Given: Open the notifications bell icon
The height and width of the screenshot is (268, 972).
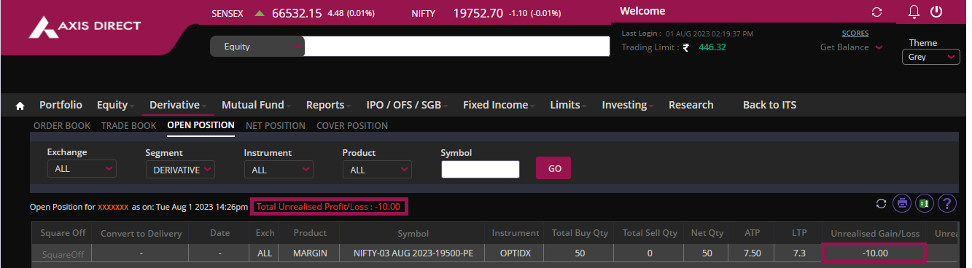Looking at the screenshot, I should pos(914,12).
